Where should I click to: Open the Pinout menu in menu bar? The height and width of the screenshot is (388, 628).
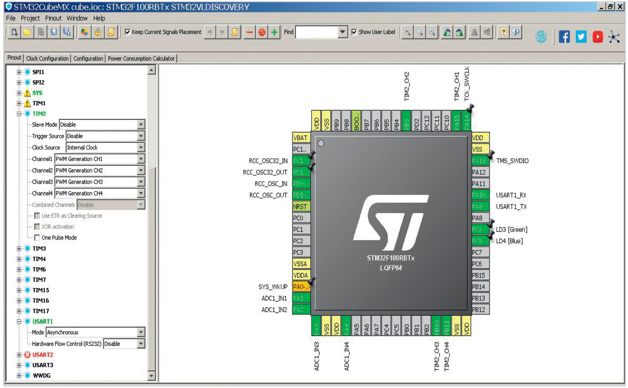pyautogui.click(x=53, y=18)
